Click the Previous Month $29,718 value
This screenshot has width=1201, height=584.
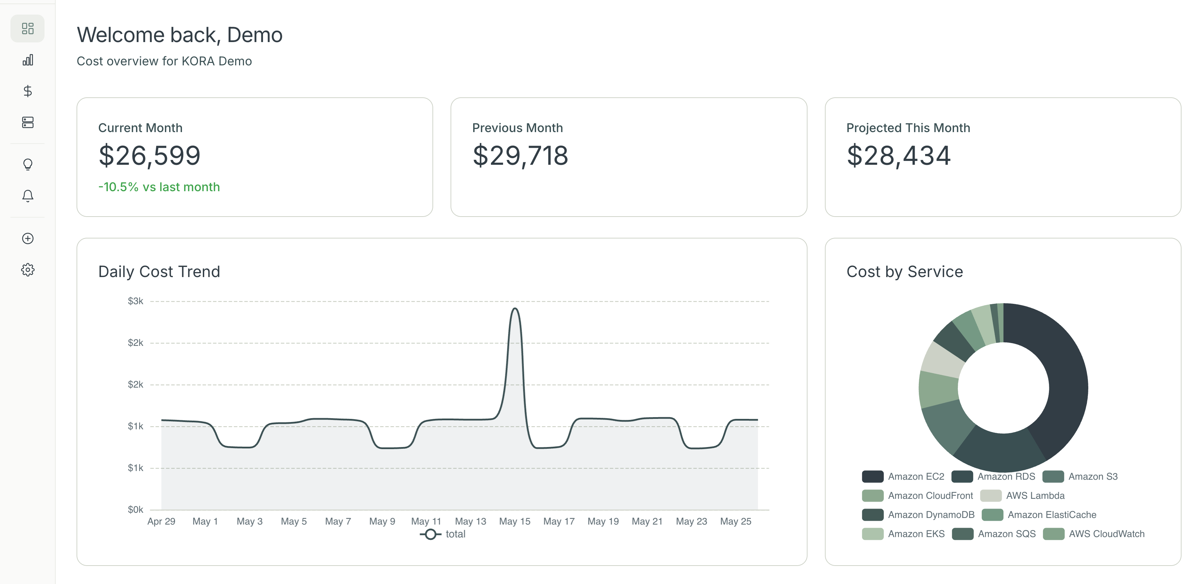(x=520, y=155)
